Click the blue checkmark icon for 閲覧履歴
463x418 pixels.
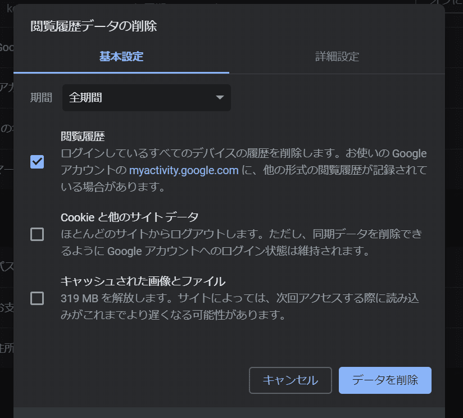pyautogui.click(x=37, y=162)
